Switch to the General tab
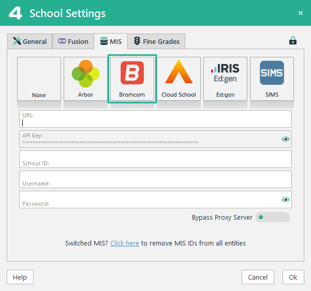This screenshot has height=291, width=311. (x=29, y=41)
